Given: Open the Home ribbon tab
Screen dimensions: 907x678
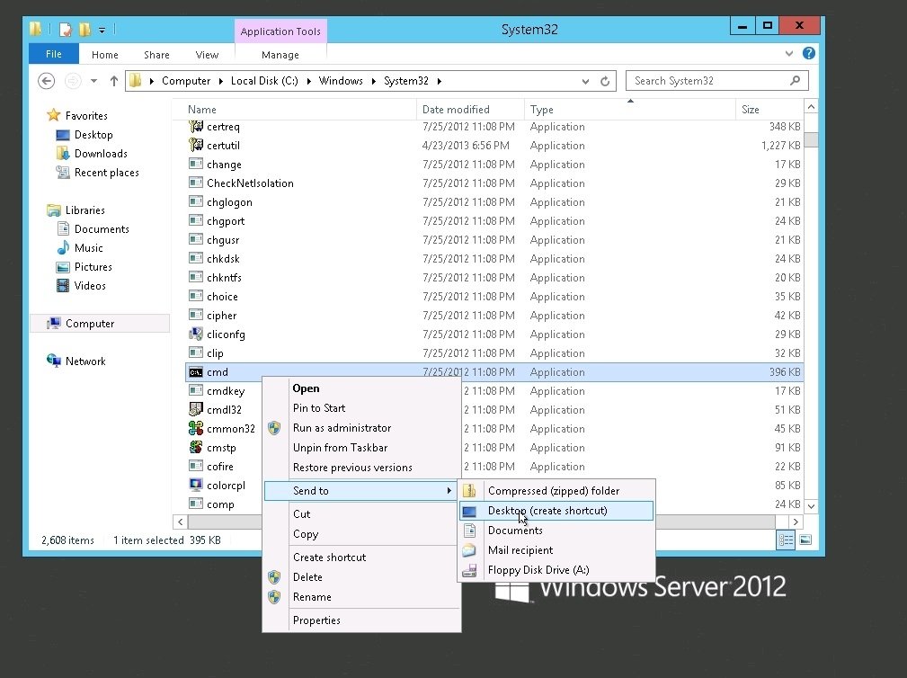Looking at the screenshot, I should [x=104, y=55].
